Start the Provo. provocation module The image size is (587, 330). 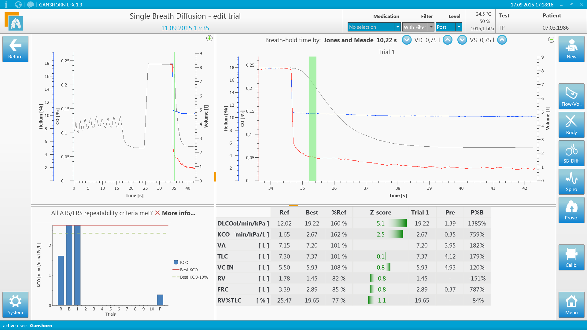point(571,210)
